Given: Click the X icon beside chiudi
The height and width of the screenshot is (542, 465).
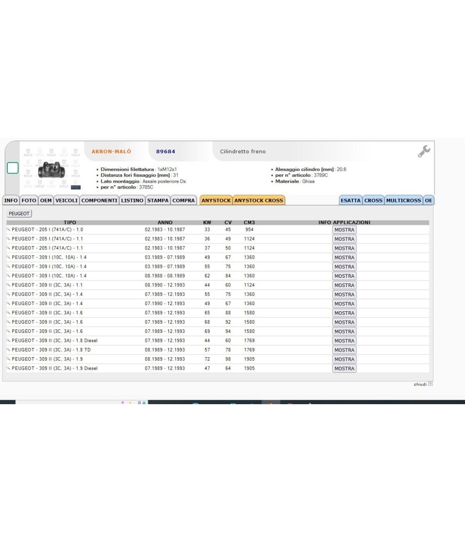Looking at the screenshot, I should (430, 384).
